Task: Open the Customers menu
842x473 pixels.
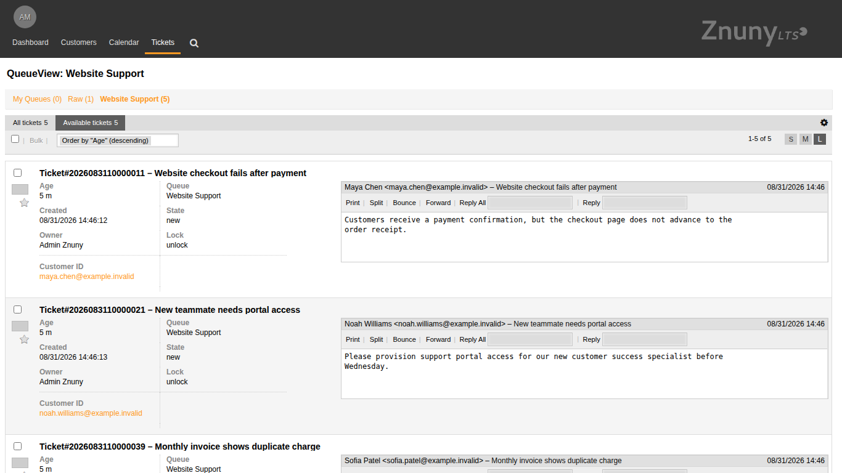Action: 79,42
